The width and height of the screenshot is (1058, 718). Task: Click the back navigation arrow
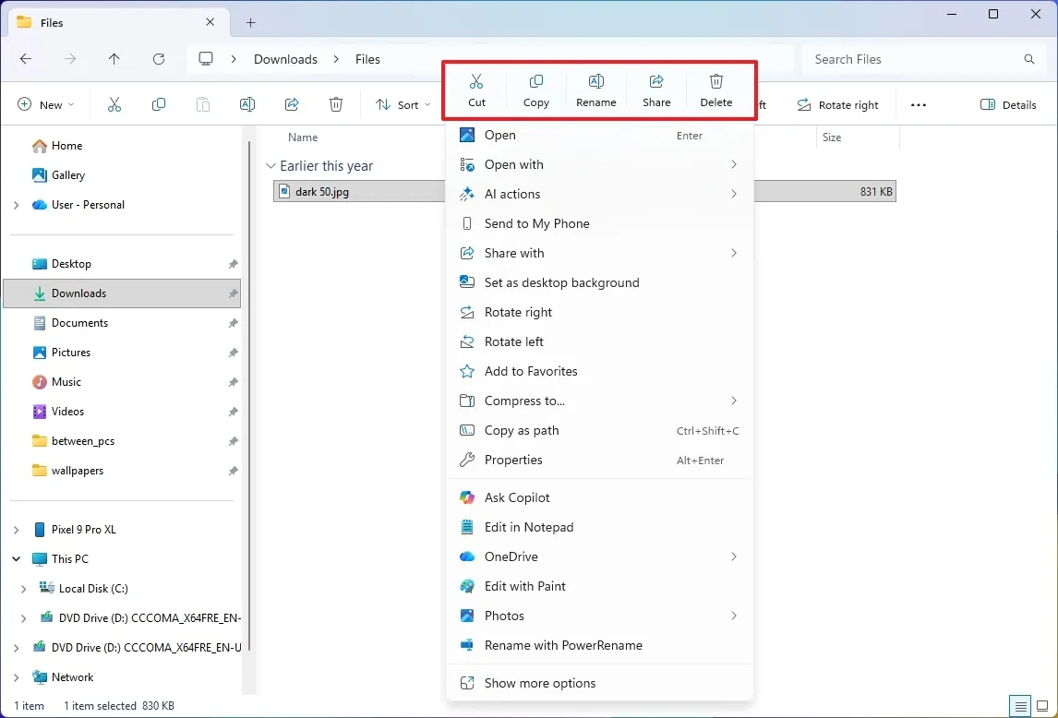click(x=26, y=58)
